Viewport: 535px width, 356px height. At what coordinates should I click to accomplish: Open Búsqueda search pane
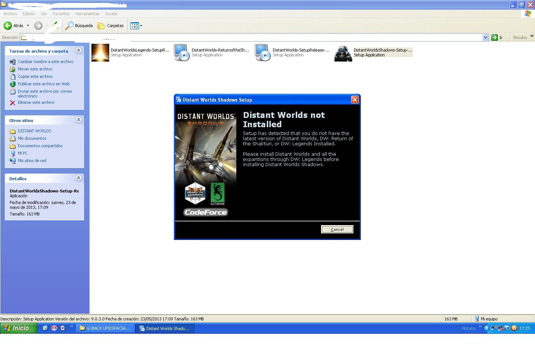(x=79, y=26)
